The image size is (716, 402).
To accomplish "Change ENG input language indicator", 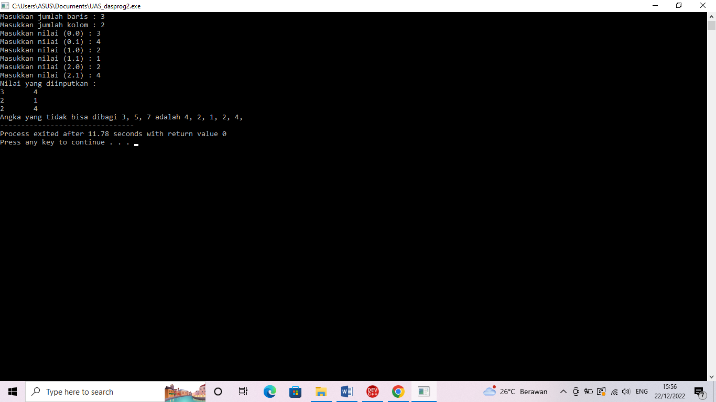I will pyautogui.click(x=642, y=392).
